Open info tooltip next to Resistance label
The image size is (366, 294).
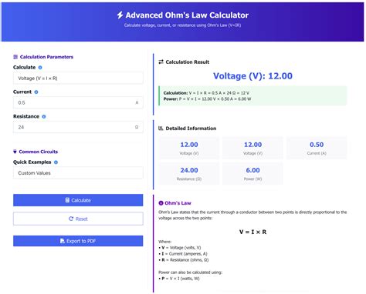tap(44, 116)
